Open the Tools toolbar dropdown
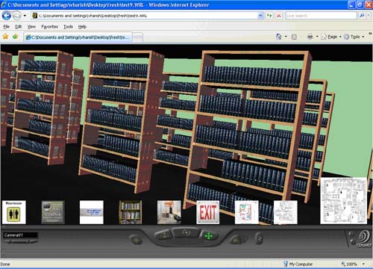Viewport: 373px width, 269px height. click(363, 37)
